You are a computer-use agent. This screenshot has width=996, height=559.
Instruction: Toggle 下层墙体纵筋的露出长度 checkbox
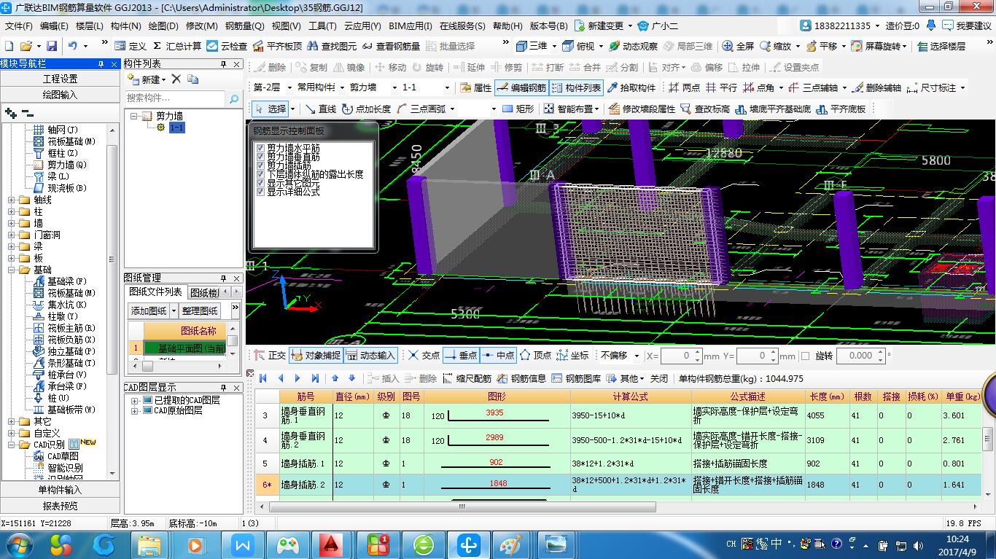[x=260, y=174]
